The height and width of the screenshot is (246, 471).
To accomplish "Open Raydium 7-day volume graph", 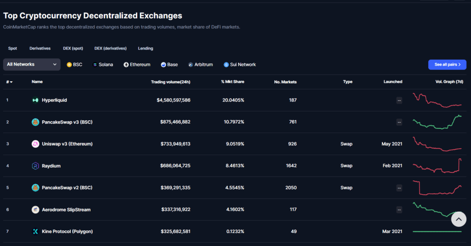I will click(437, 166).
